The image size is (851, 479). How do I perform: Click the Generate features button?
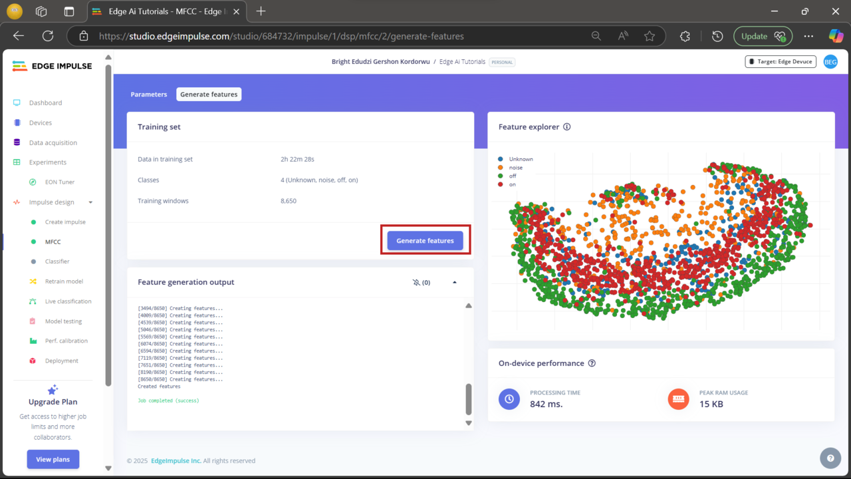[x=425, y=240]
